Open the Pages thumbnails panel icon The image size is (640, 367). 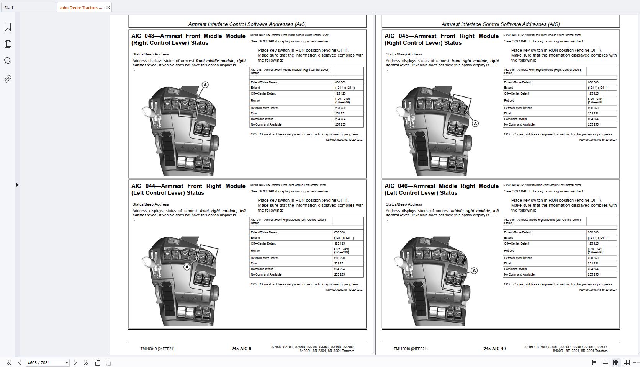[x=8, y=44]
